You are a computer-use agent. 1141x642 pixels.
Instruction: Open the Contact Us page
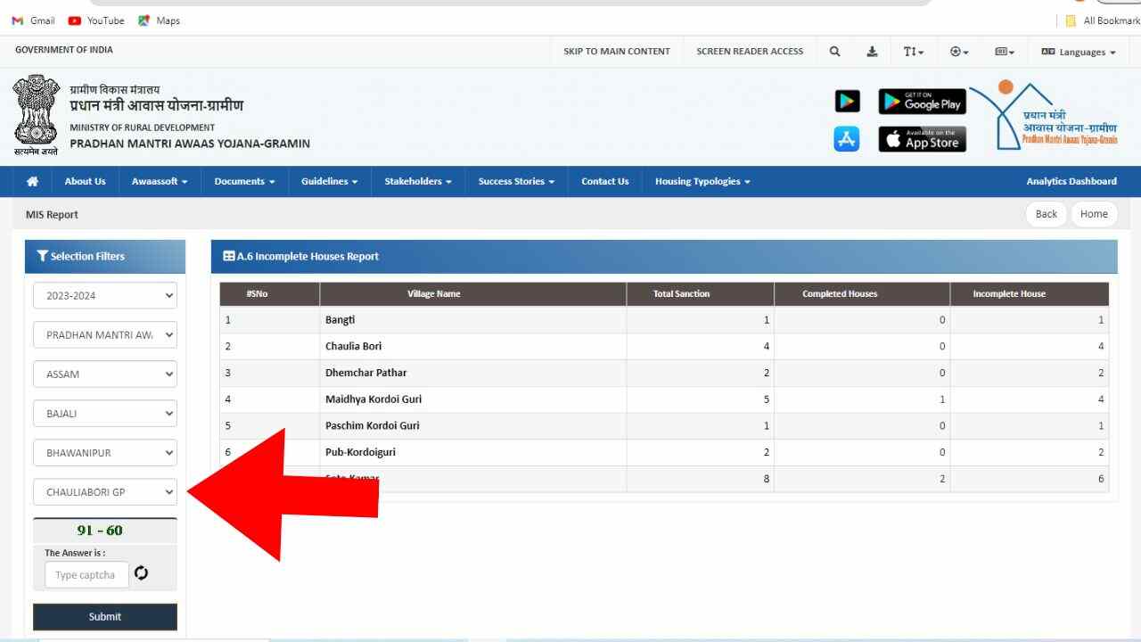[604, 181]
